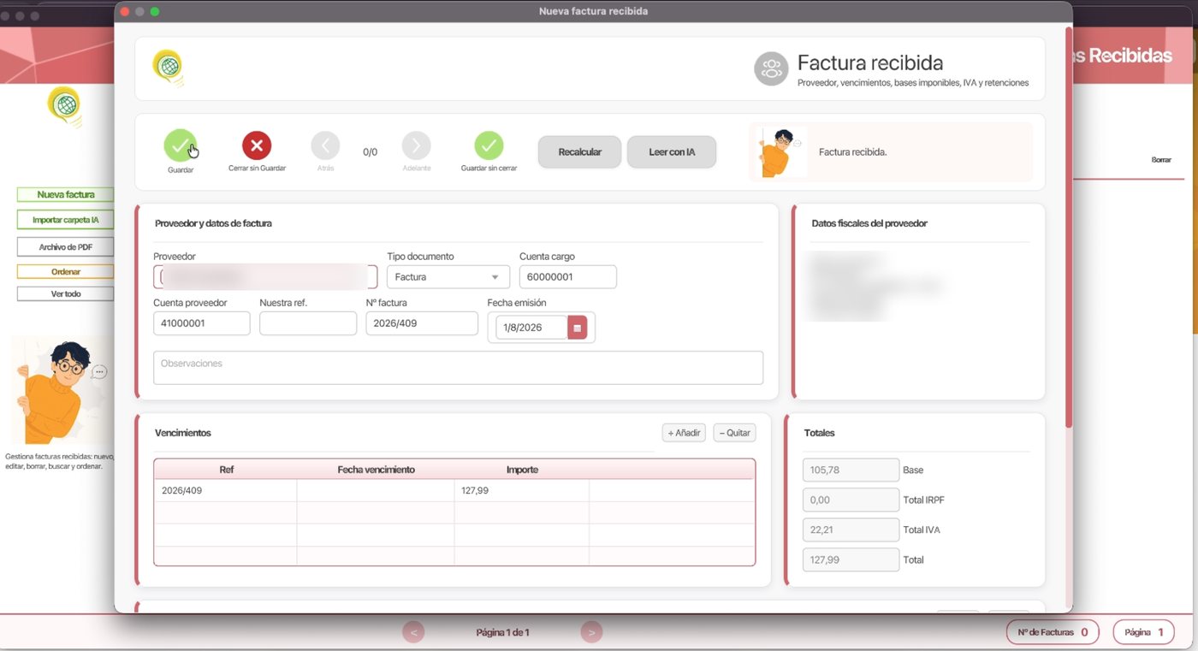The image size is (1198, 651).
Task: Click the green Guardar checkmark icon
Action: pos(181,145)
